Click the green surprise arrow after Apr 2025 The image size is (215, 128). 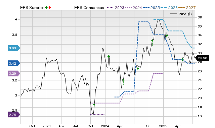click(182, 59)
